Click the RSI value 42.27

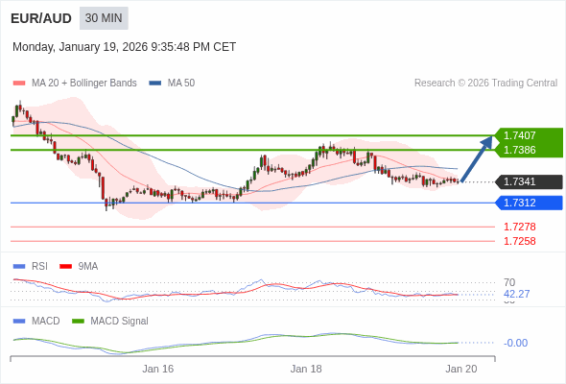pos(516,294)
